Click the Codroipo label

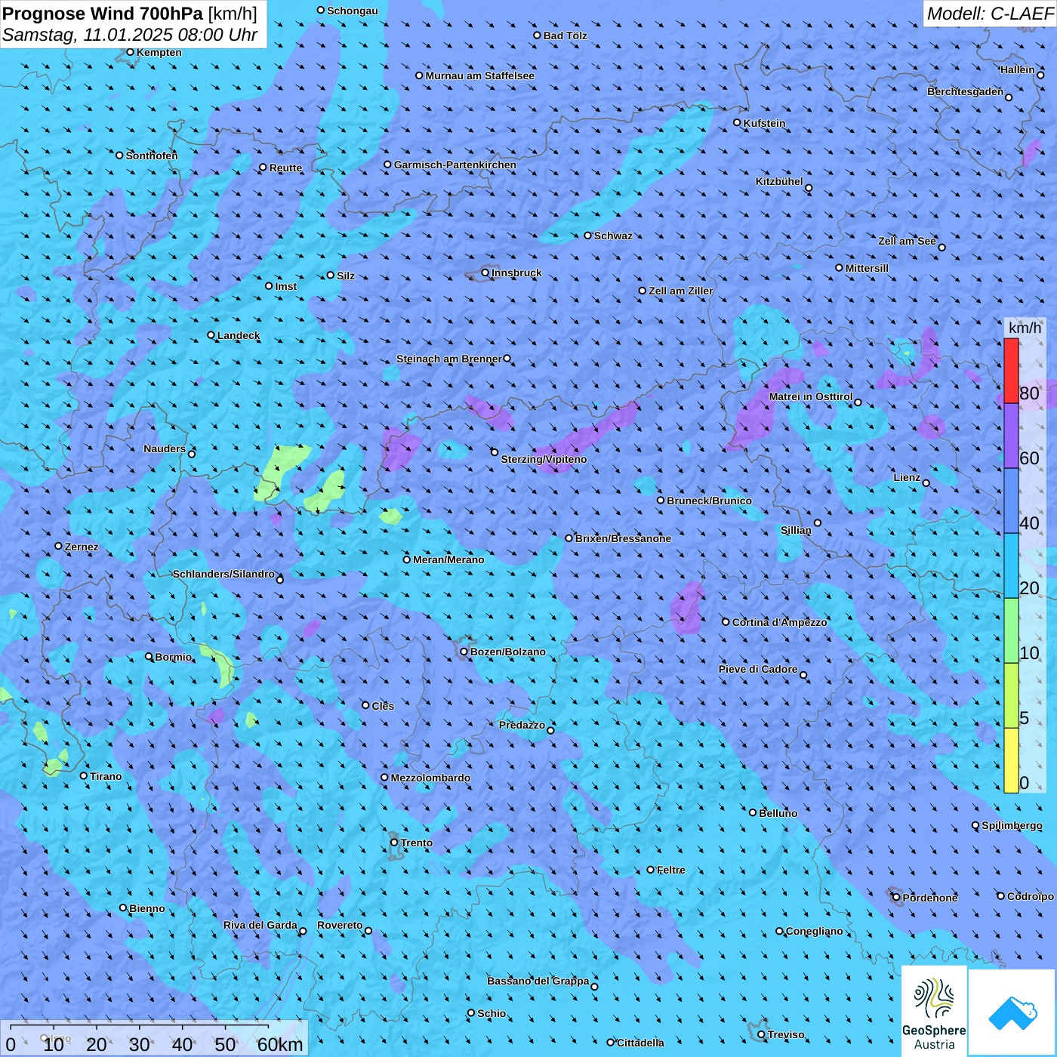click(x=1031, y=896)
